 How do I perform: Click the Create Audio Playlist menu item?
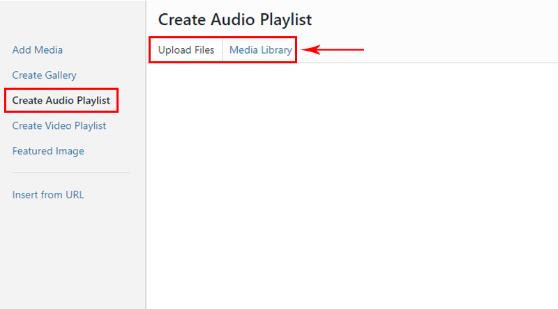pos(61,100)
